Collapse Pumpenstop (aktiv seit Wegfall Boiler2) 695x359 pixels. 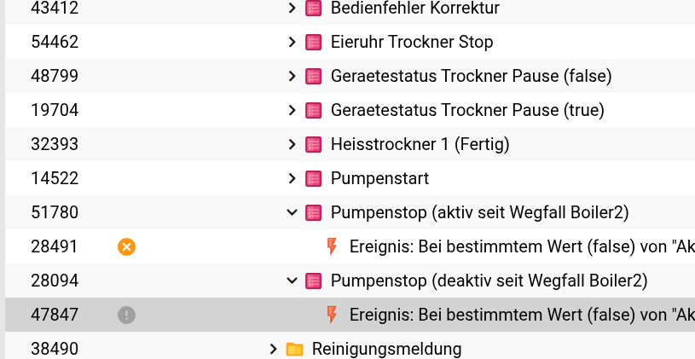click(x=292, y=212)
